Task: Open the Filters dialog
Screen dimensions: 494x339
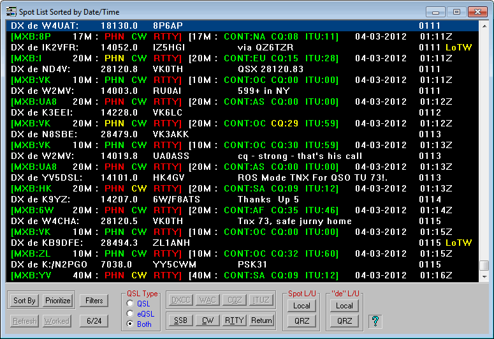Action: tap(94, 301)
